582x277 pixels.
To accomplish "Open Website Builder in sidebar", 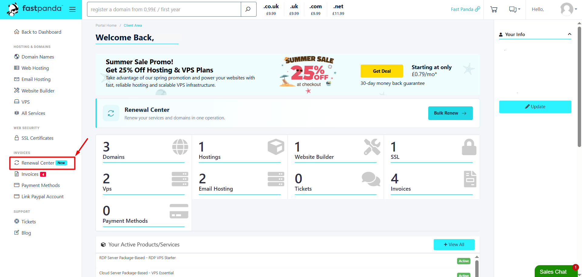I will 34,91.
